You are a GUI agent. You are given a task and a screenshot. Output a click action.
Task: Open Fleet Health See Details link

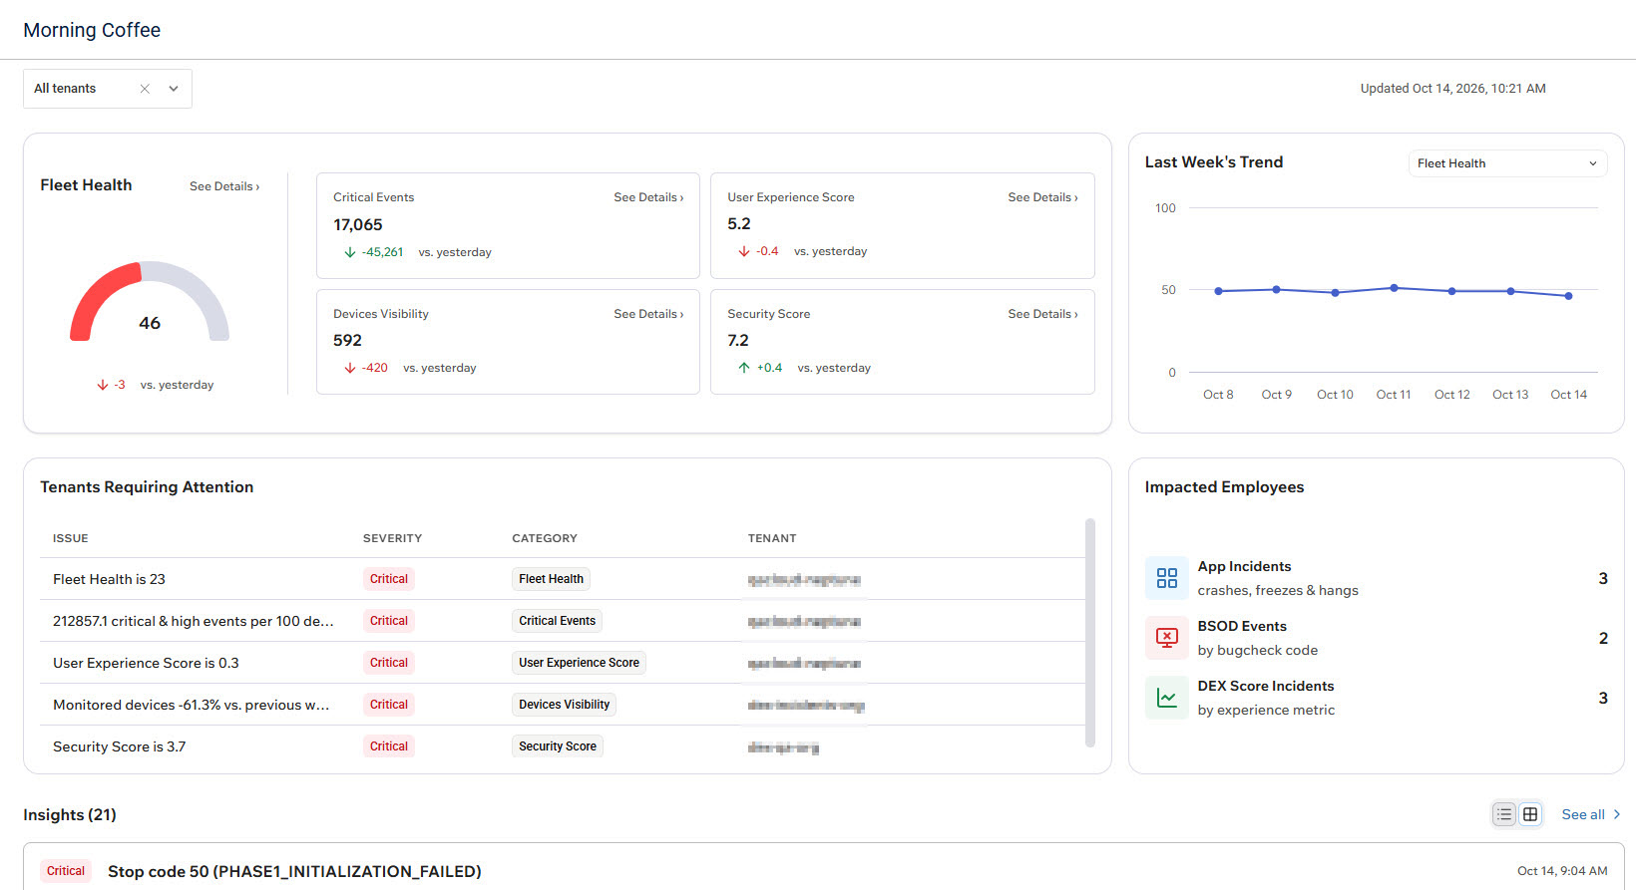point(224,186)
